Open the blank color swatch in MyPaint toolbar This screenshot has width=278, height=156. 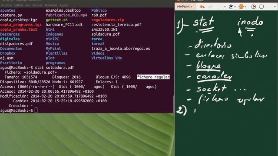(x=220, y=7)
